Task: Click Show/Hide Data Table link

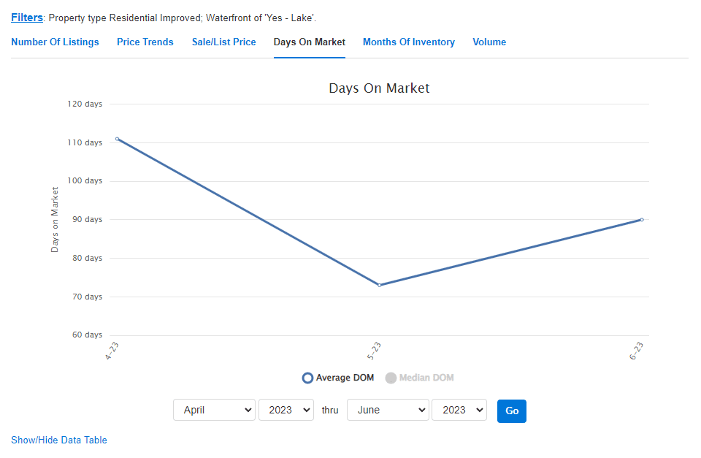Action: click(x=59, y=440)
